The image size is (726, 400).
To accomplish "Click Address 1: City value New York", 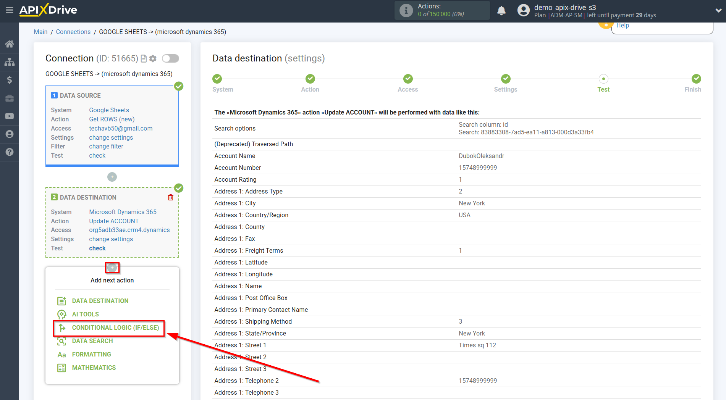I will (x=472, y=203).
